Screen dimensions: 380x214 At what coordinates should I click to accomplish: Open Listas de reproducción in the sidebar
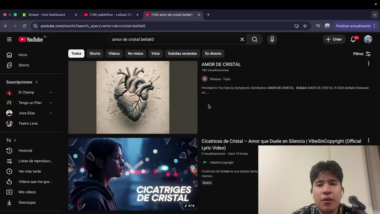pos(31,161)
